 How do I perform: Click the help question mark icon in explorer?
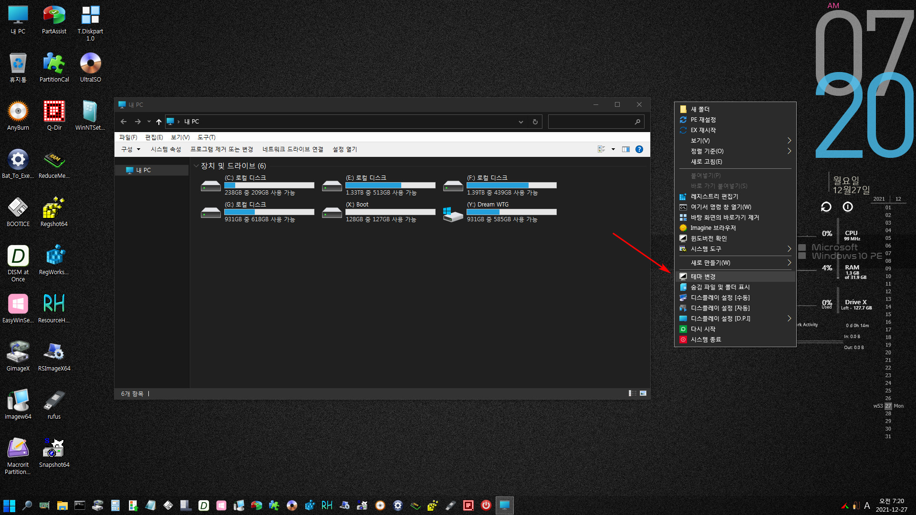coord(639,149)
